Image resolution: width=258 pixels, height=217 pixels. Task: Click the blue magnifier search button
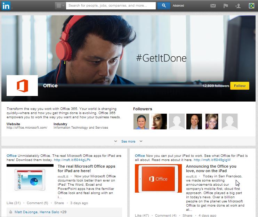pos(163,6)
